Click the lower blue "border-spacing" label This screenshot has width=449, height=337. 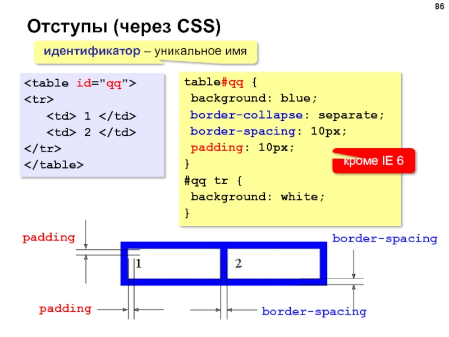[314, 312]
